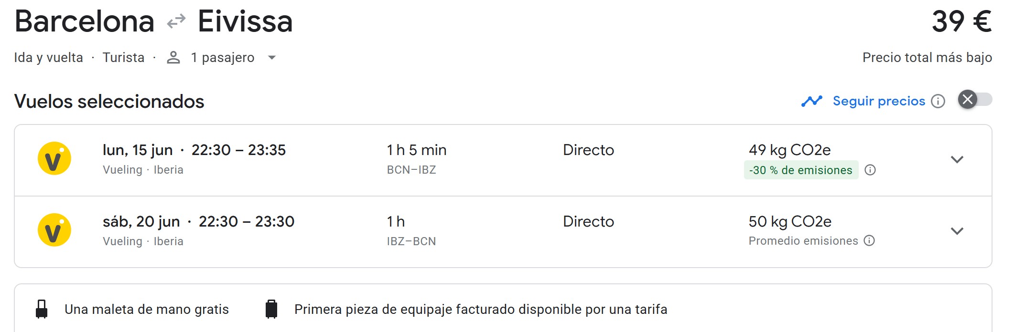
Task: Click the passenger person icon
Action: pyautogui.click(x=173, y=58)
